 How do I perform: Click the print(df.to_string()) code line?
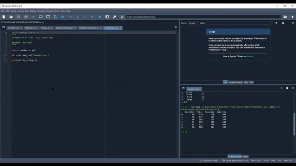[25, 60]
